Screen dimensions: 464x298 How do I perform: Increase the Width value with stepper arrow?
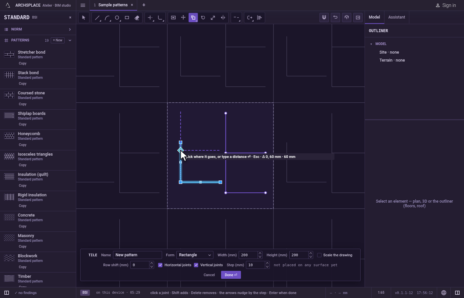click(x=260, y=253)
